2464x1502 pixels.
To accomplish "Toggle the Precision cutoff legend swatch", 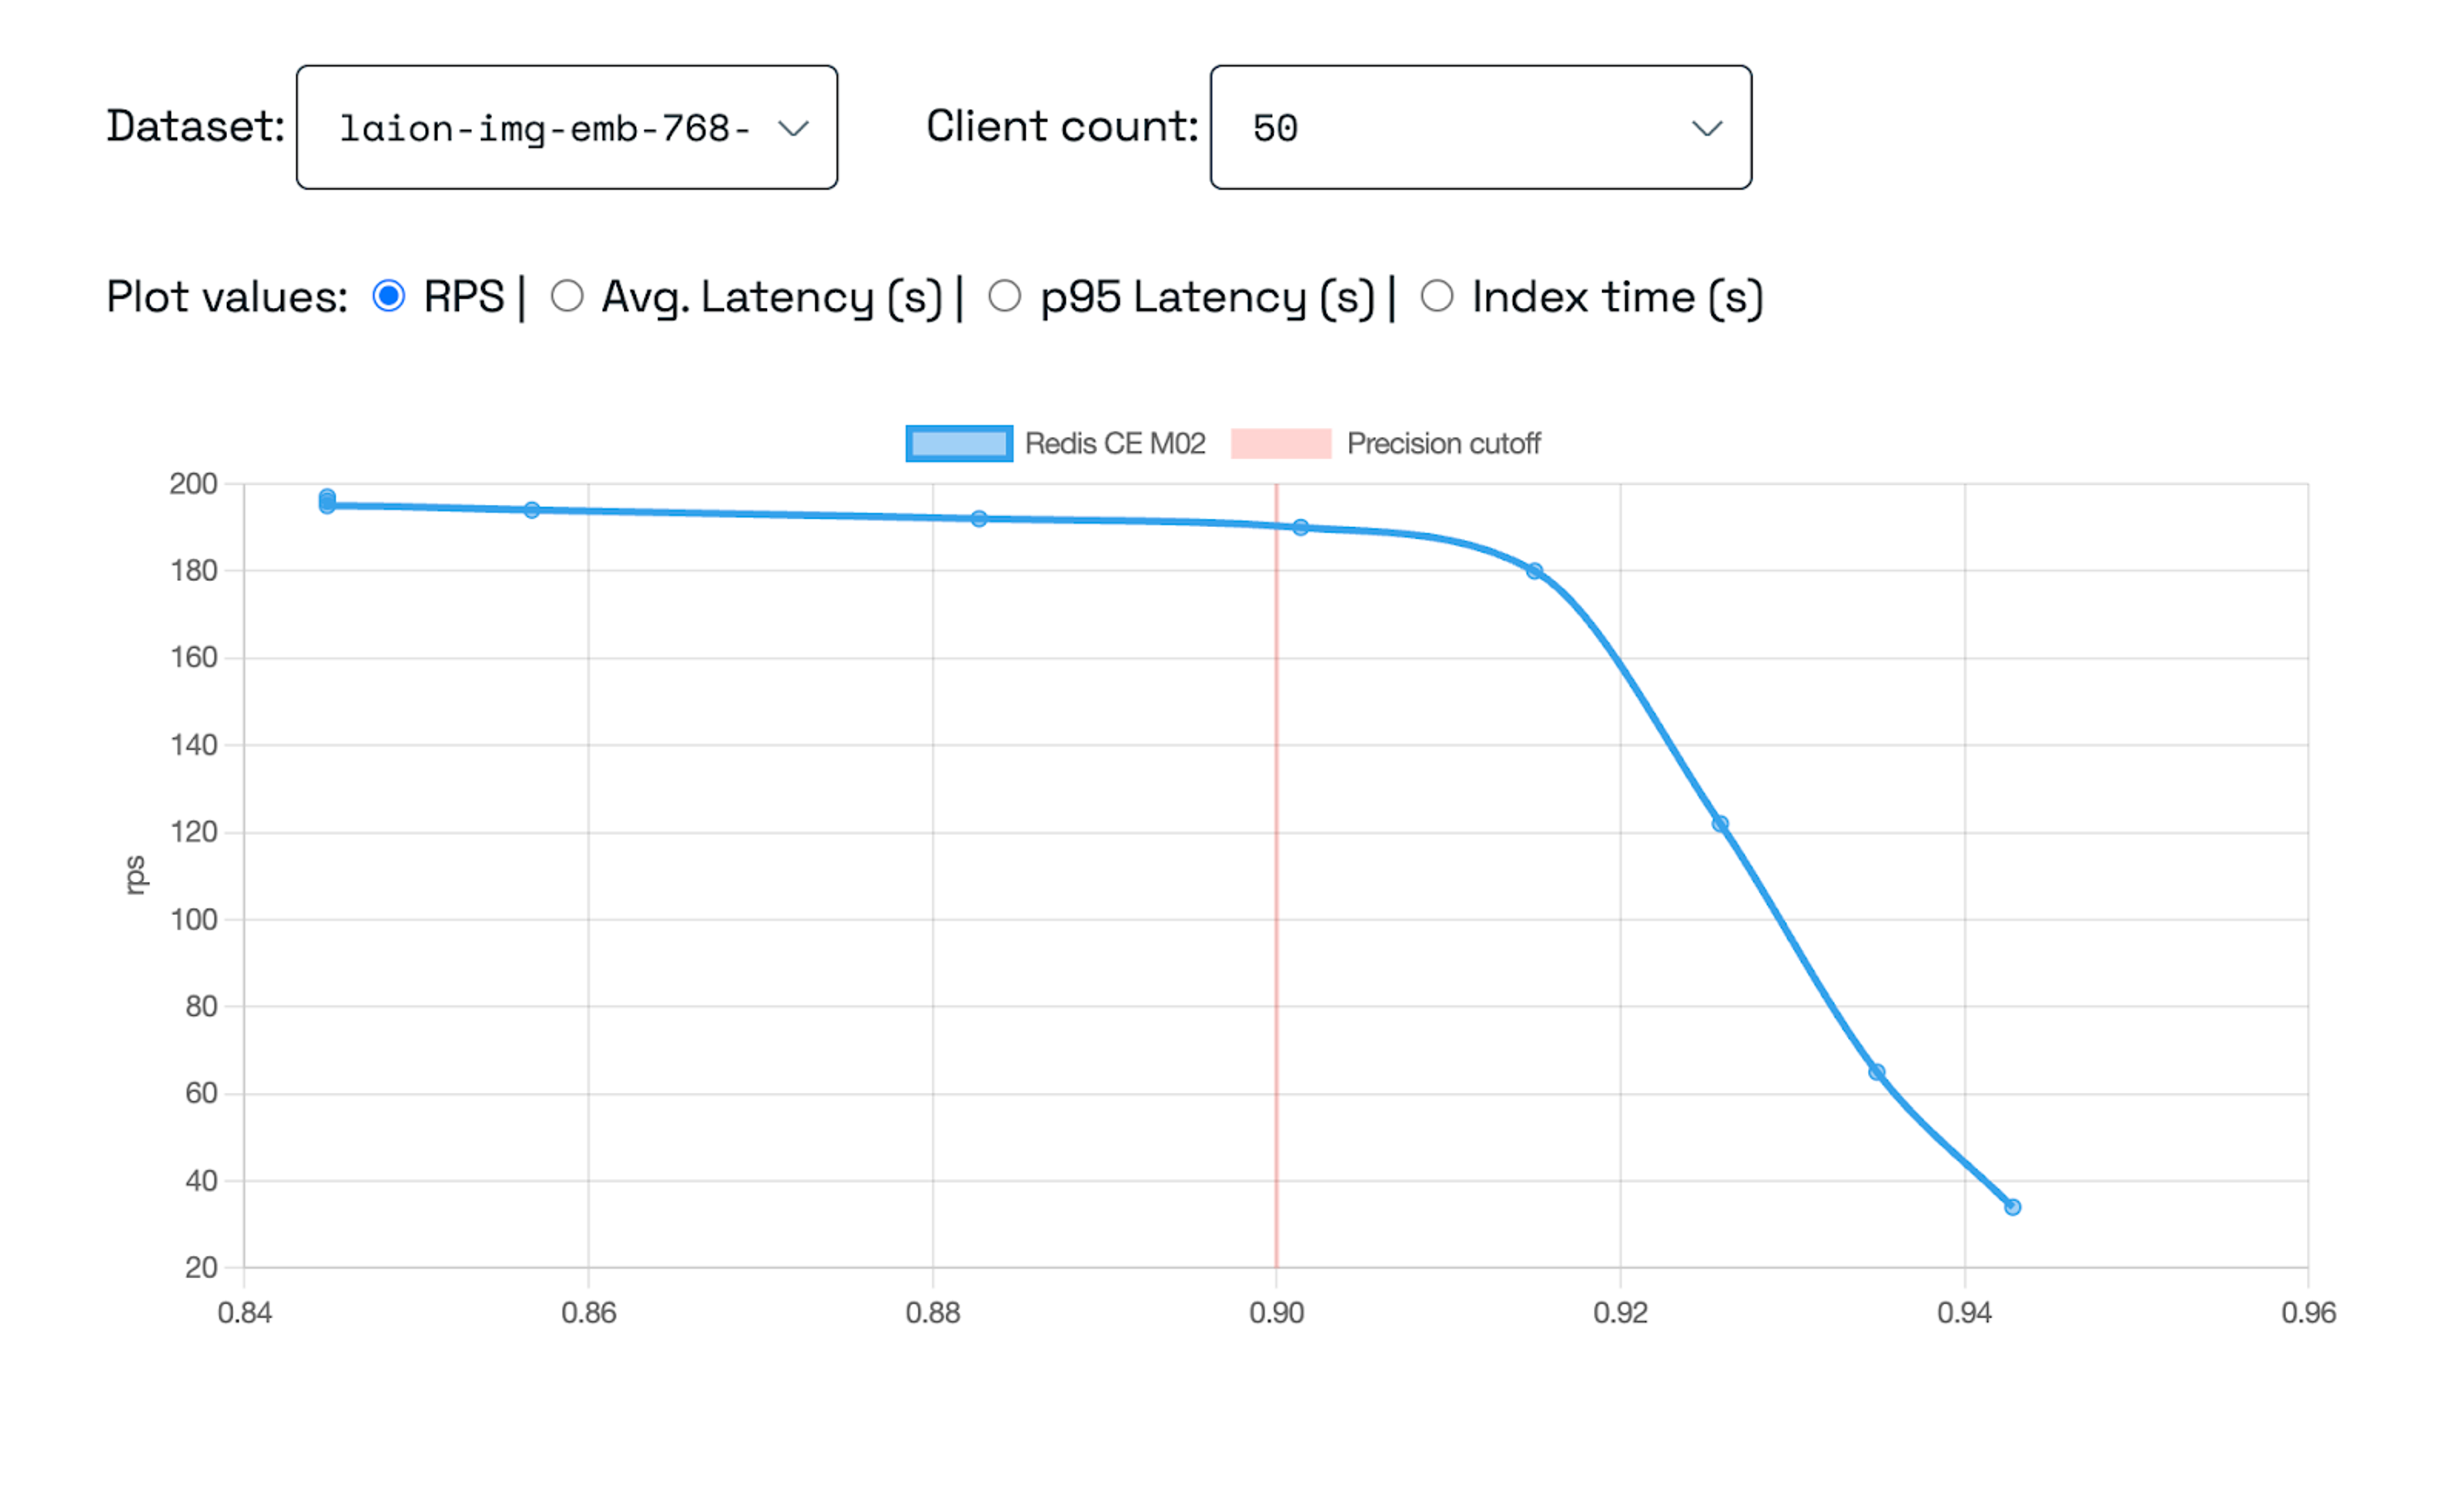I will [1281, 444].
